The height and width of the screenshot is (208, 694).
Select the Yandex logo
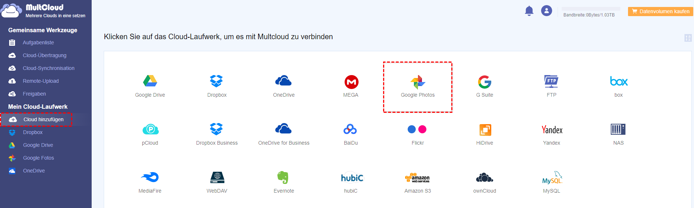(x=552, y=130)
